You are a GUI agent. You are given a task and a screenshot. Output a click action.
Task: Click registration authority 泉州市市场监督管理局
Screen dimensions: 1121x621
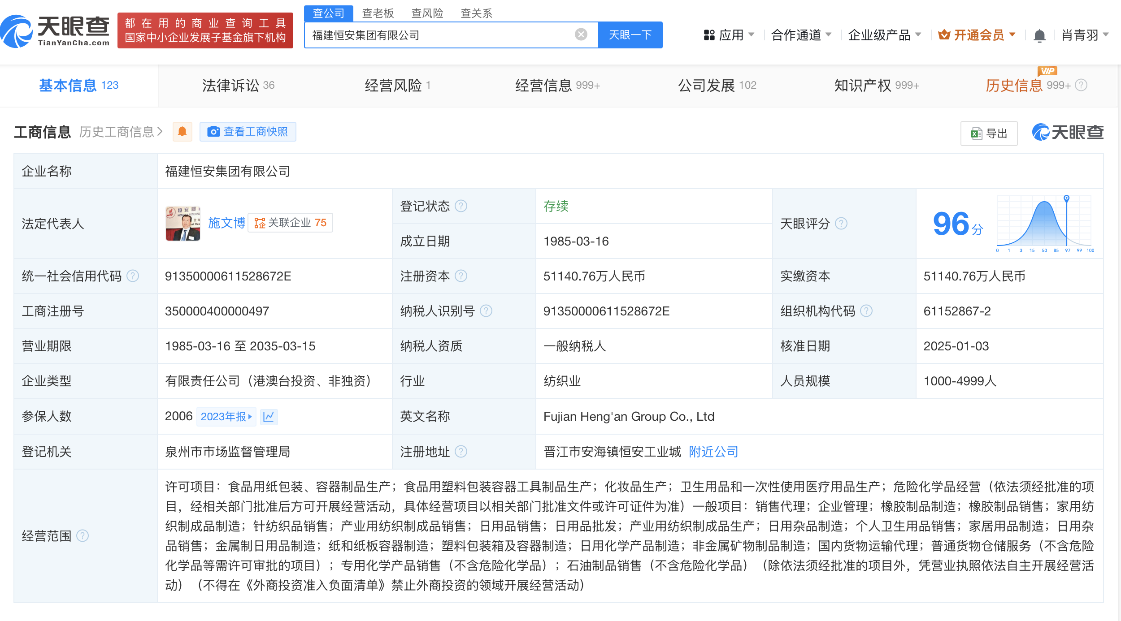pyautogui.click(x=228, y=452)
